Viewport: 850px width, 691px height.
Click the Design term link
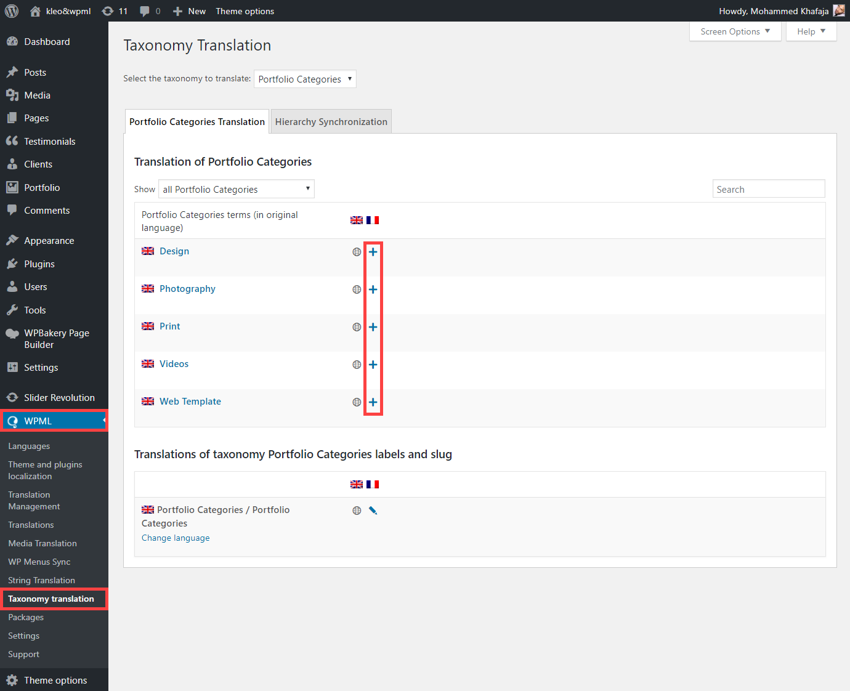[174, 251]
